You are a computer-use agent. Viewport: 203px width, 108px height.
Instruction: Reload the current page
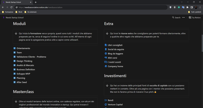(x=11, y=7)
